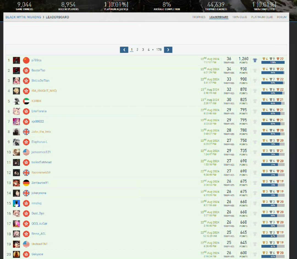Open BeaterTsc player profile
The width and height of the screenshot is (297, 259).
[38, 70]
